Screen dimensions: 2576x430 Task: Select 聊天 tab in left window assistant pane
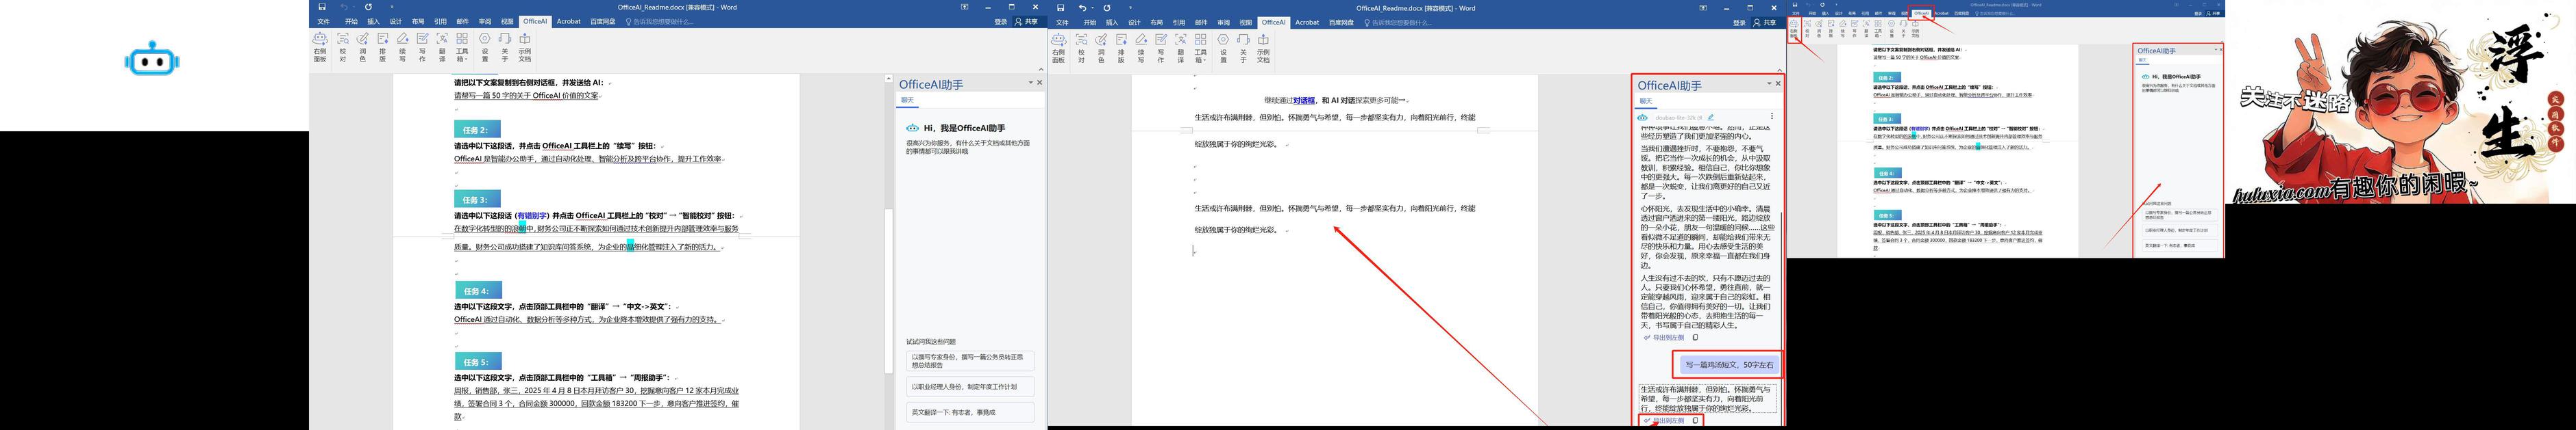[908, 100]
